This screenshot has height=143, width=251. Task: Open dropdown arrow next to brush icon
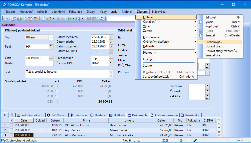(53, 19)
